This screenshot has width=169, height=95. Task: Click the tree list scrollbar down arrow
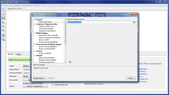click(x=65, y=62)
